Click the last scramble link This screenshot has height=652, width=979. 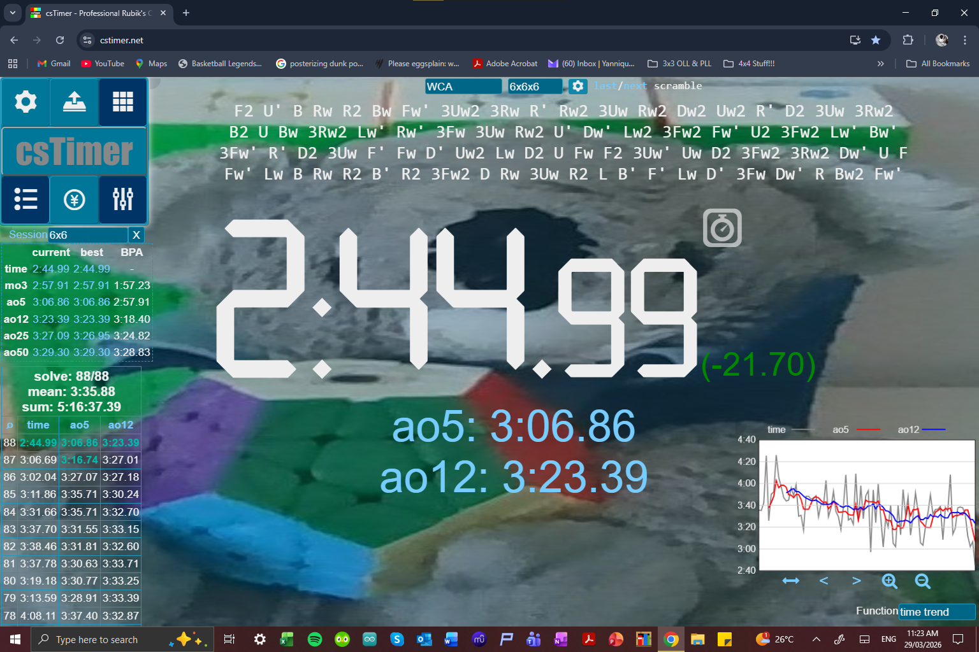[605, 86]
